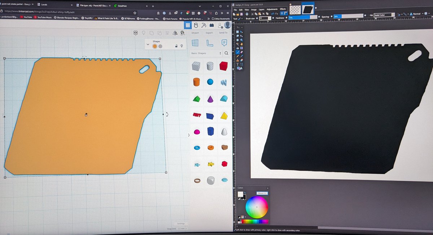
Task: Collapse the shapes panel side arrow
Action: tap(189, 135)
